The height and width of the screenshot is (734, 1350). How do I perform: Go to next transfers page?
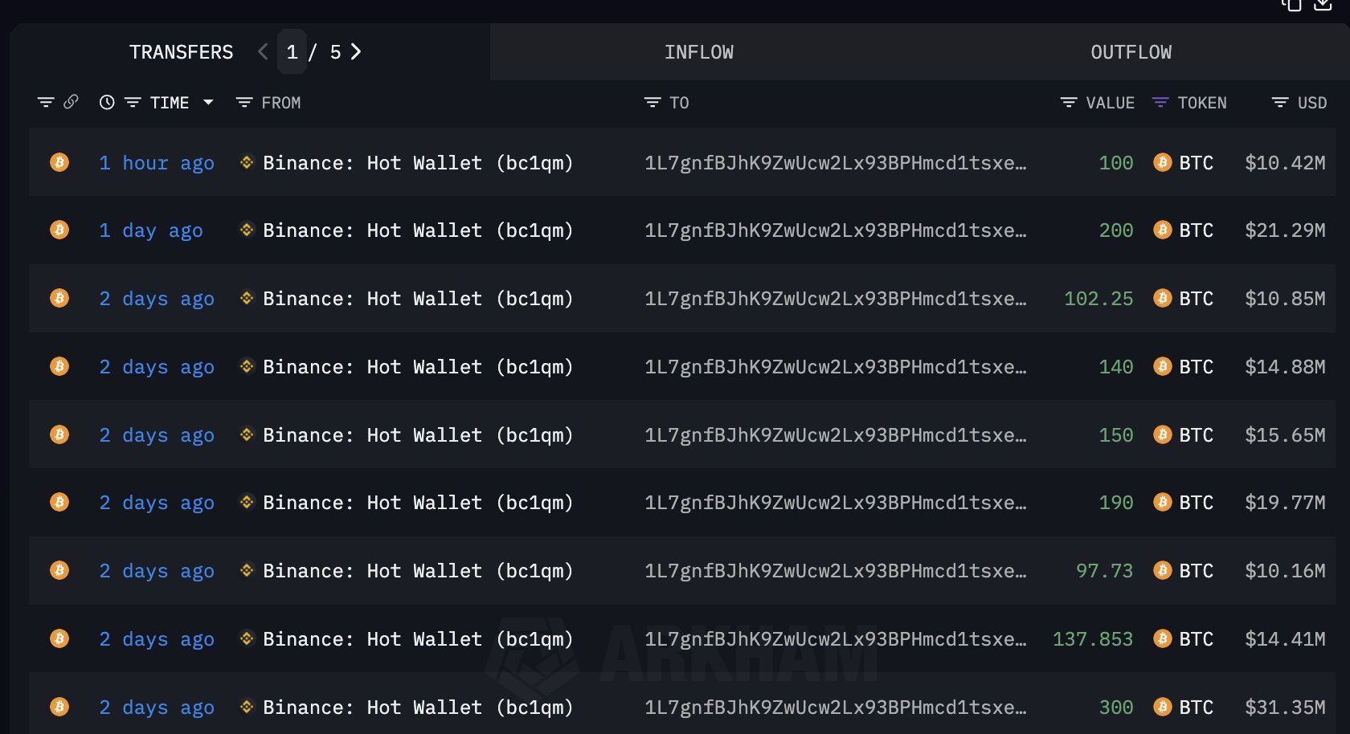click(x=356, y=52)
